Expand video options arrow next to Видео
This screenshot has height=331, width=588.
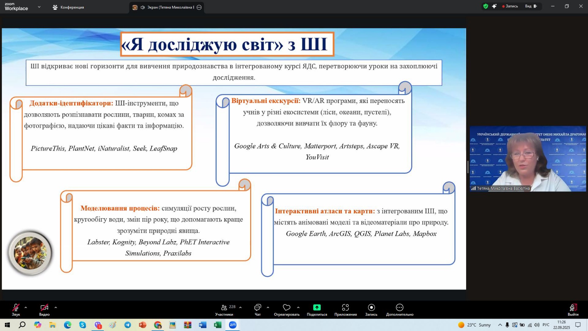pyautogui.click(x=56, y=307)
